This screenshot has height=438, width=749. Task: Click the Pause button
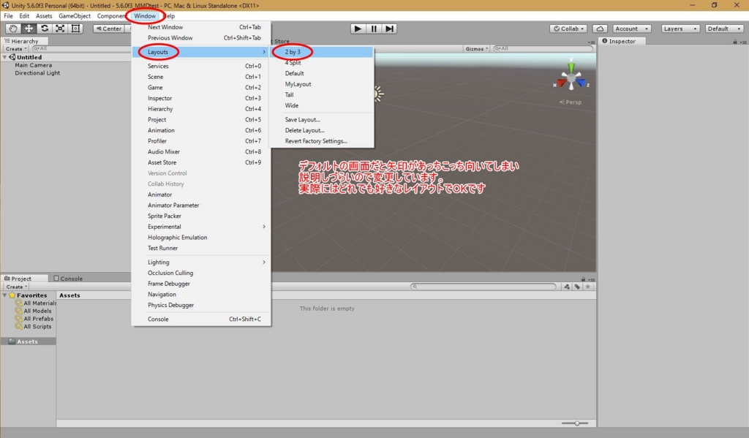pos(374,29)
